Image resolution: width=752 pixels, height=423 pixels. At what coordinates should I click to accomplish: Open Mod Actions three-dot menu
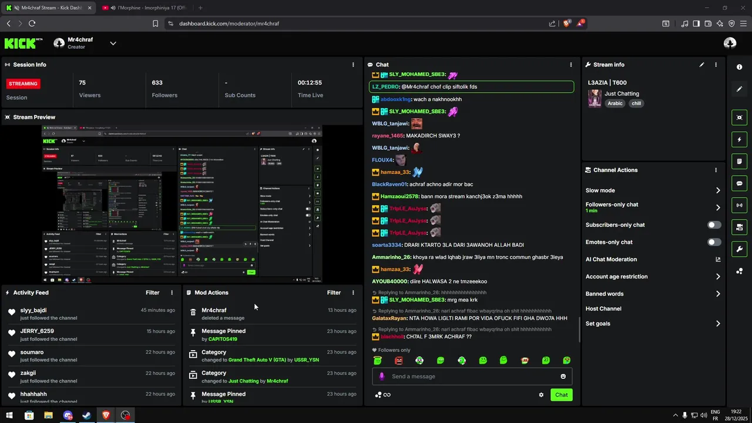353,293
